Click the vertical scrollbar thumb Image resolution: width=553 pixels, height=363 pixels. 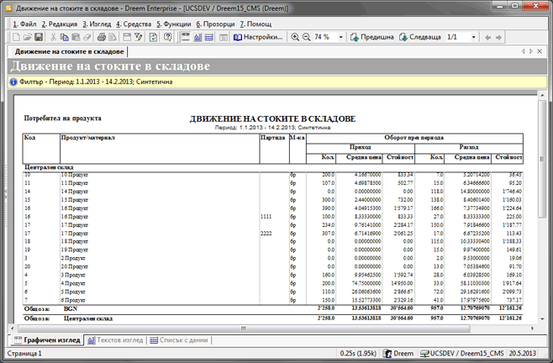(x=542, y=159)
